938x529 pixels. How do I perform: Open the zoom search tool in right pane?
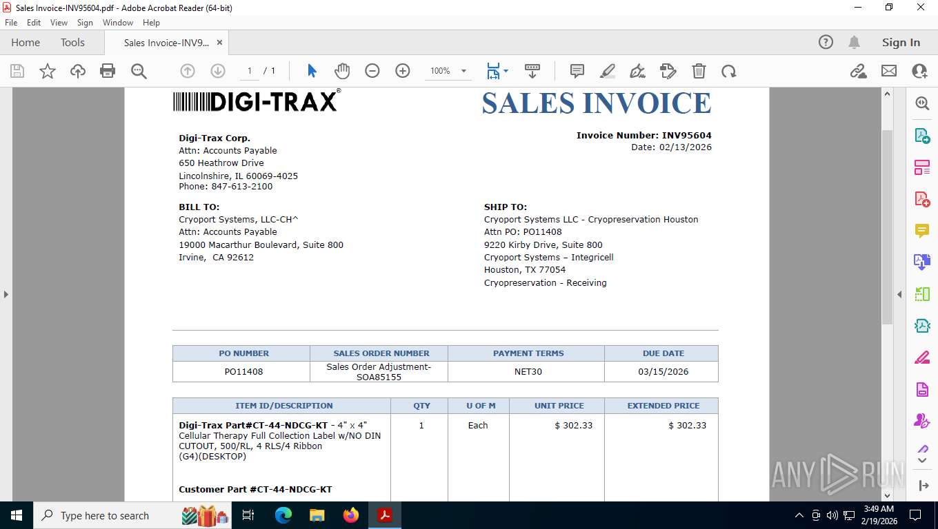click(x=922, y=103)
